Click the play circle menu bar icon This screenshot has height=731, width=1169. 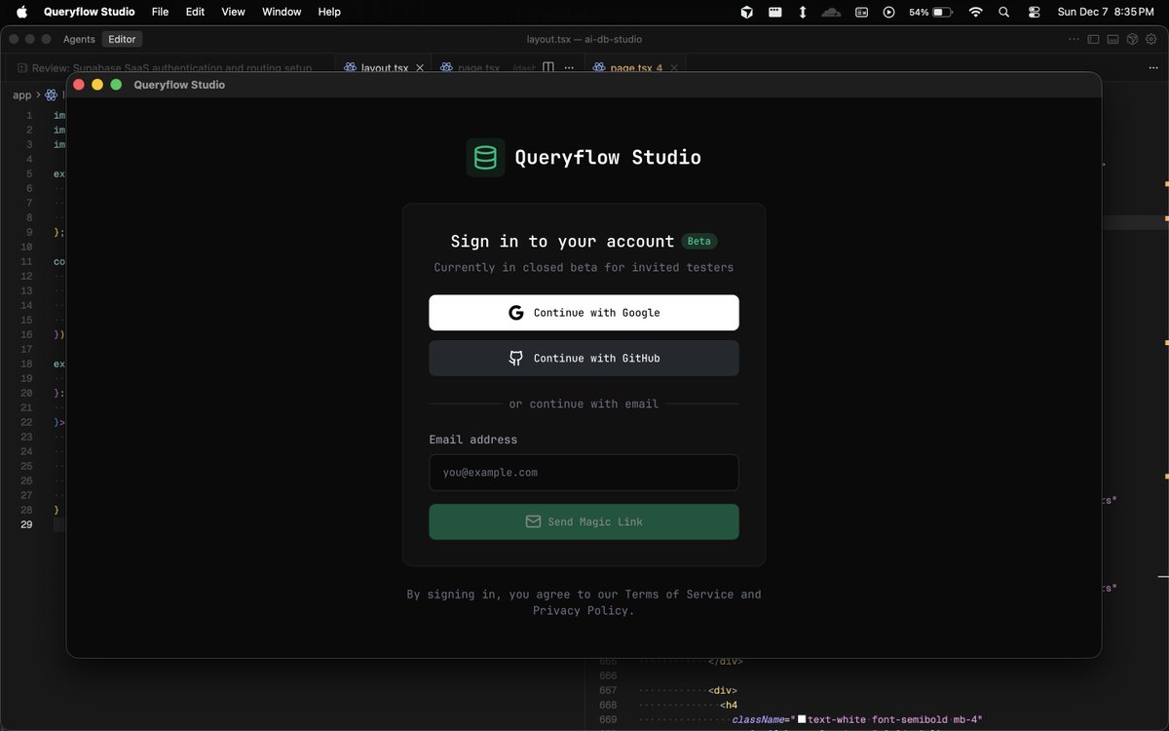point(888,12)
